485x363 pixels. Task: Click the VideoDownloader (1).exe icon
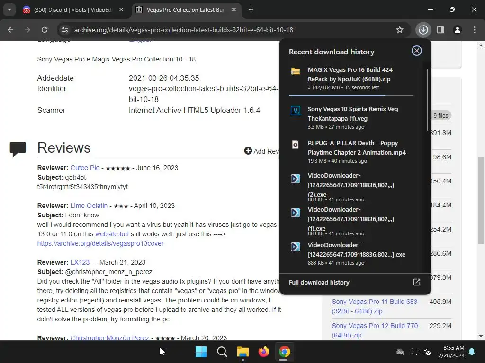point(296,212)
